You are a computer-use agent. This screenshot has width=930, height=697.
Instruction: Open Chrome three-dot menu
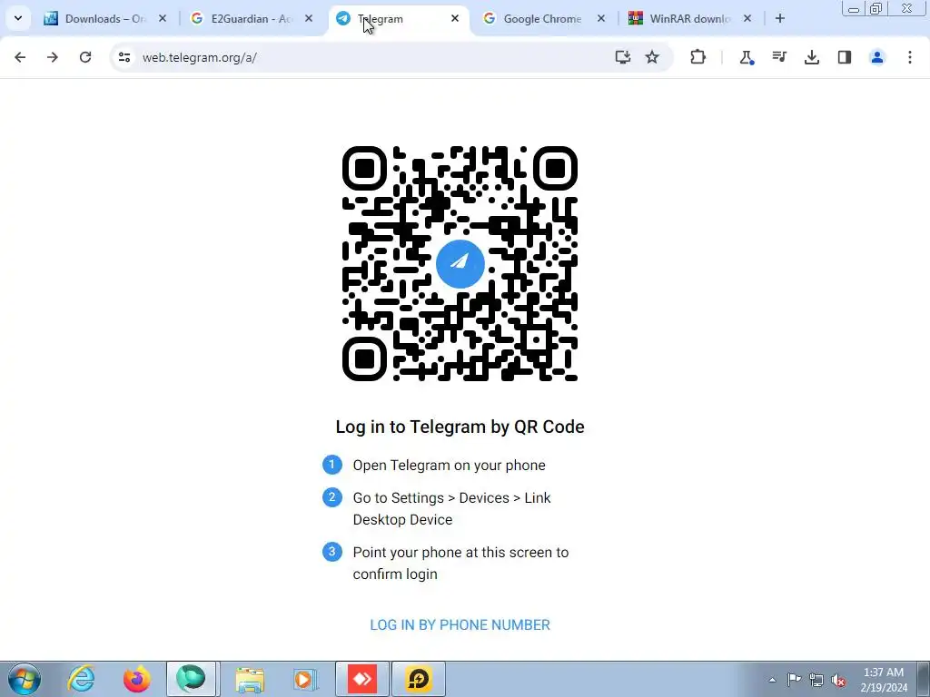point(910,57)
